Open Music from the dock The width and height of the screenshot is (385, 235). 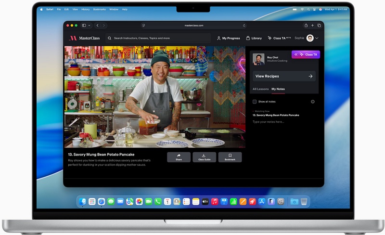point(215,202)
